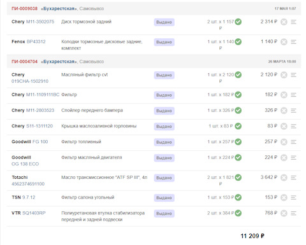Click Выдано status badge for Полиуретановая втулка стабилизатора
Image resolution: width=306 pixels, height=245 pixels.
164,213
